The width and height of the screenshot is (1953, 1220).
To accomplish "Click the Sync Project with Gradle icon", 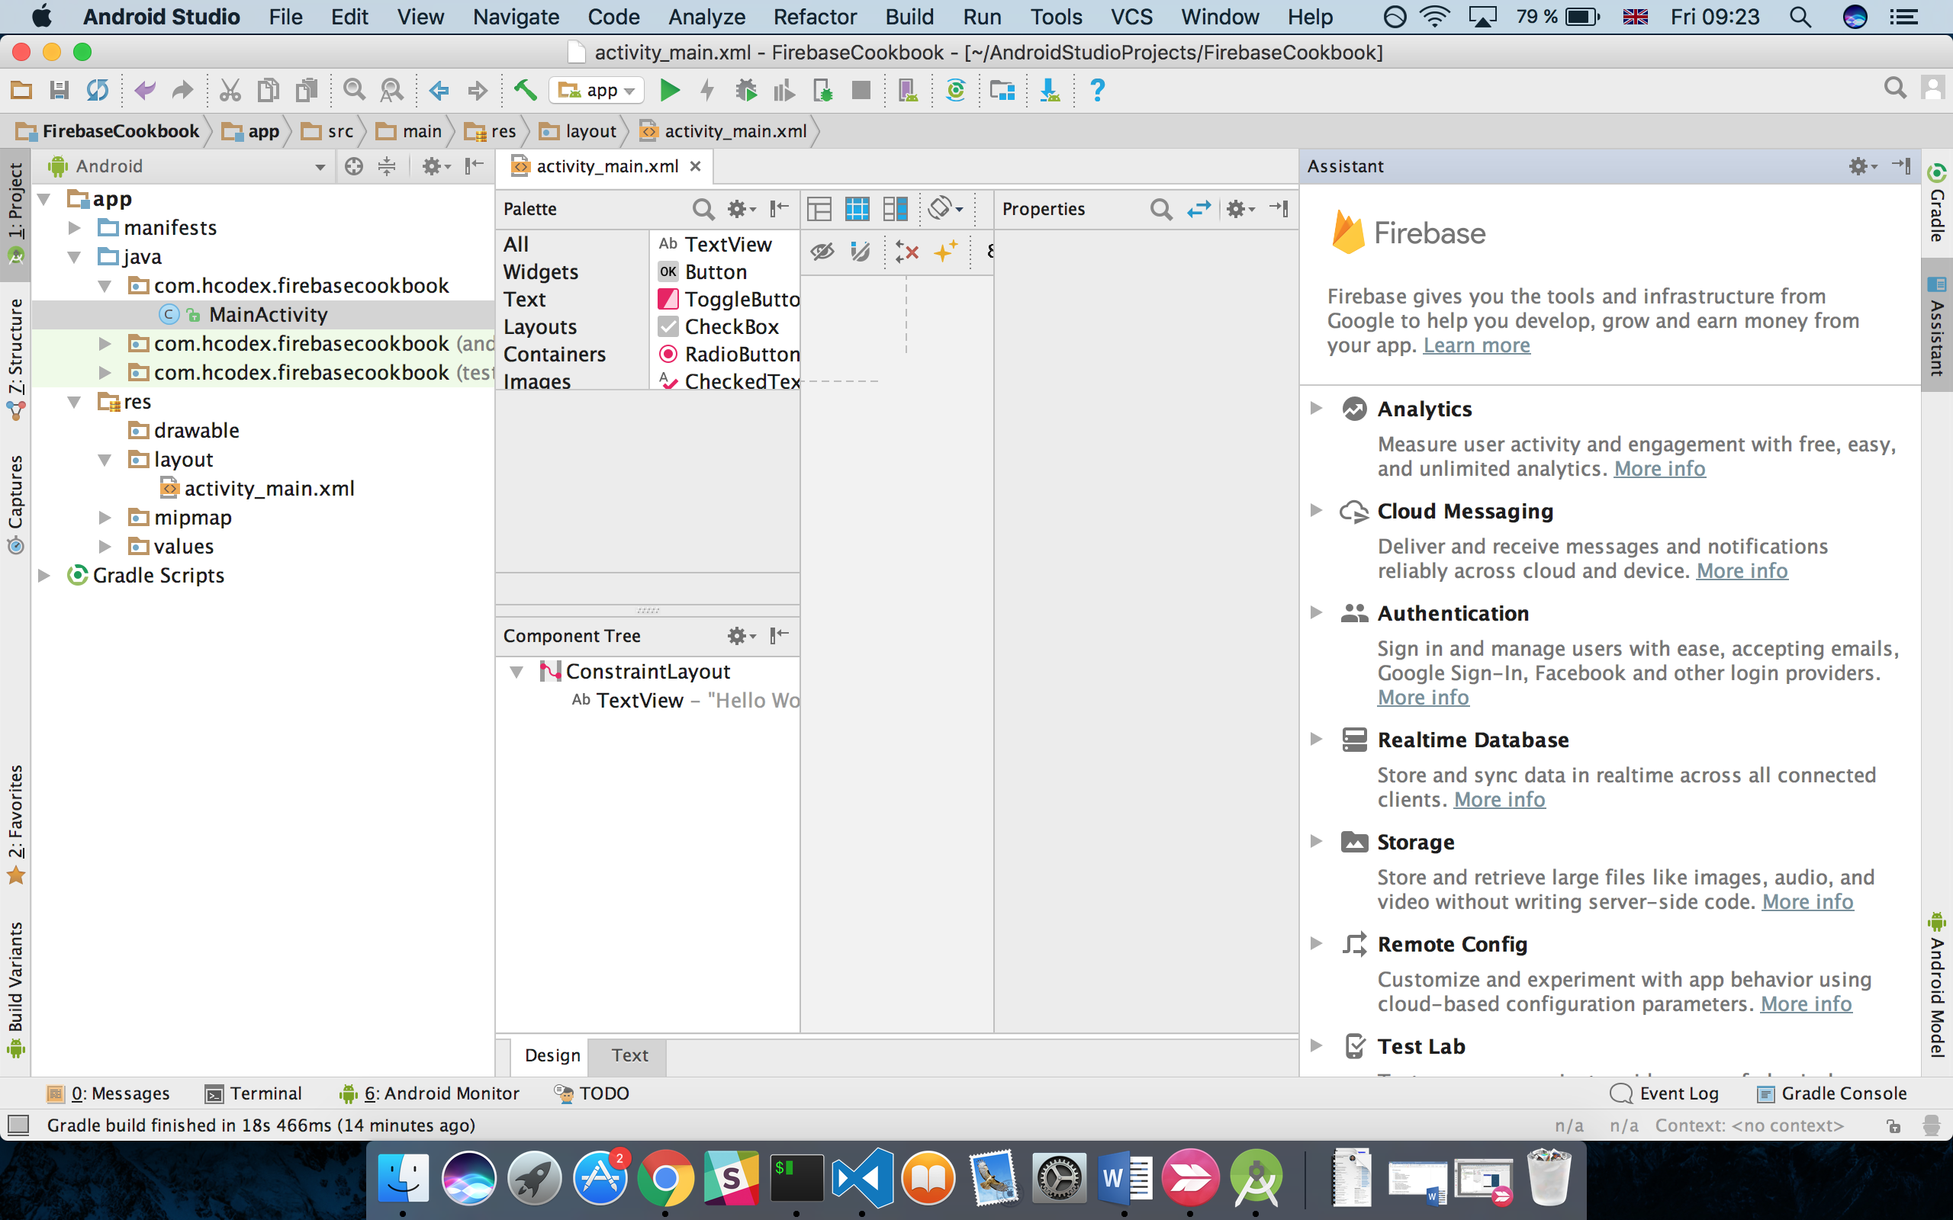I will tap(955, 91).
